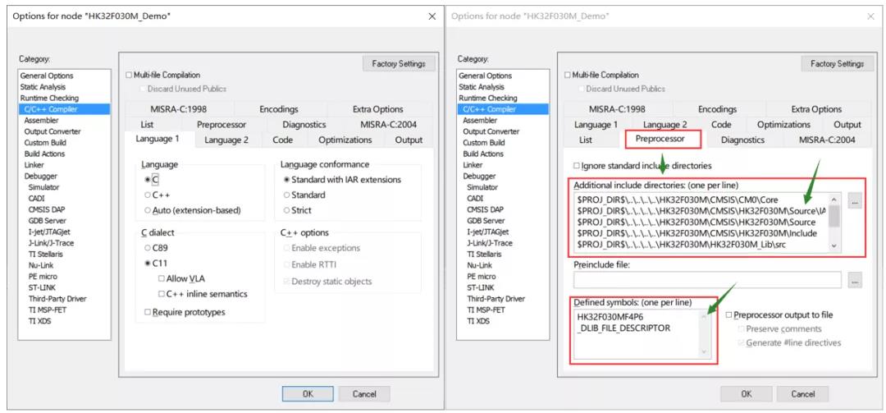This screenshot has height=413, width=886.
Task: Toggle Multi-file Compilation in right dialog
Action: 568,75
